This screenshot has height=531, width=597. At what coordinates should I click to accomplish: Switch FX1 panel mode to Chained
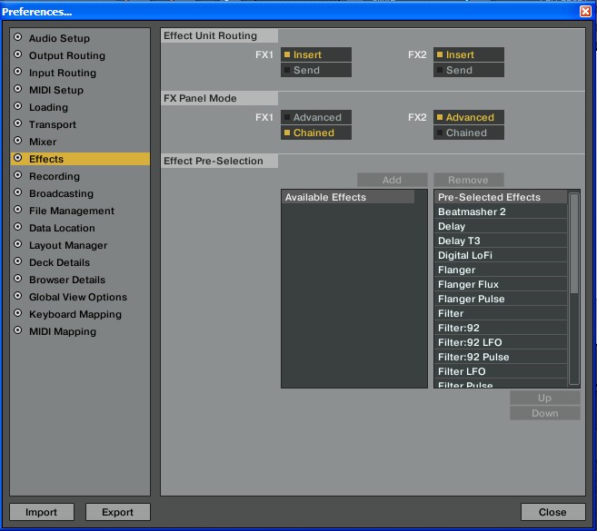pos(316,133)
